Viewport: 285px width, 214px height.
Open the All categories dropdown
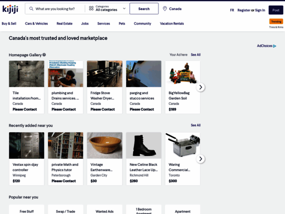tap(108, 9)
